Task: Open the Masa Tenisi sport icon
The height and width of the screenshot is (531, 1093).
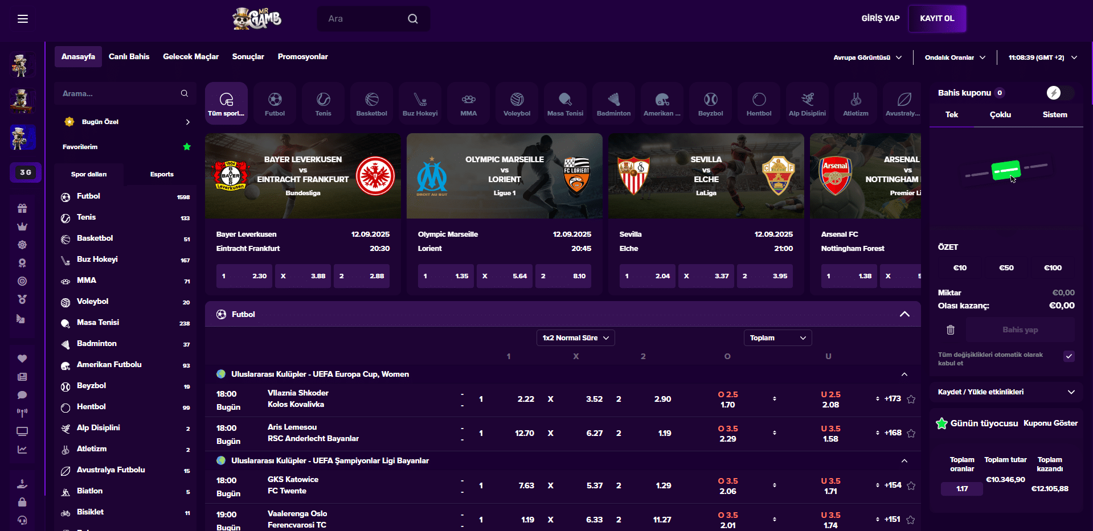Action: pos(565,103)
